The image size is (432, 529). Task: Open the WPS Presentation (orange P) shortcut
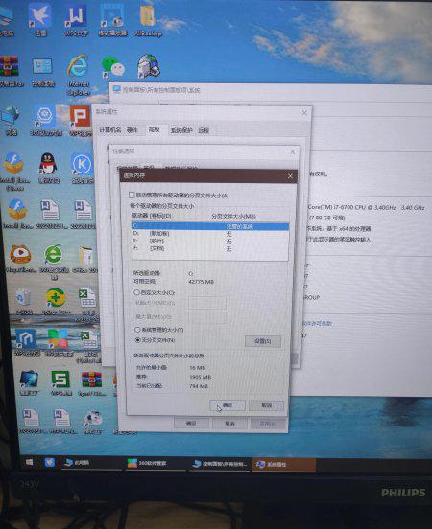pyautogui.click(x=80, y=121)
